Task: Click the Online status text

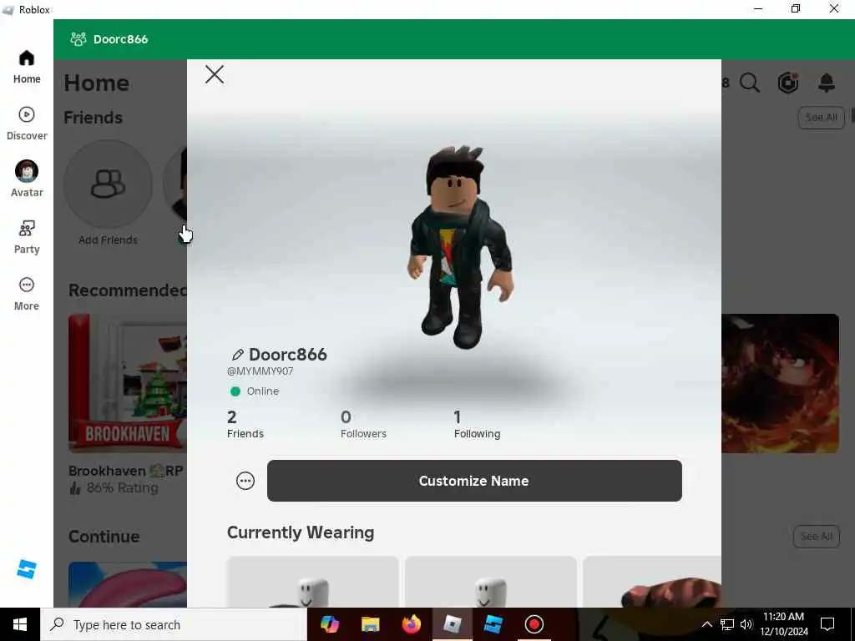Action: (263, 391)
